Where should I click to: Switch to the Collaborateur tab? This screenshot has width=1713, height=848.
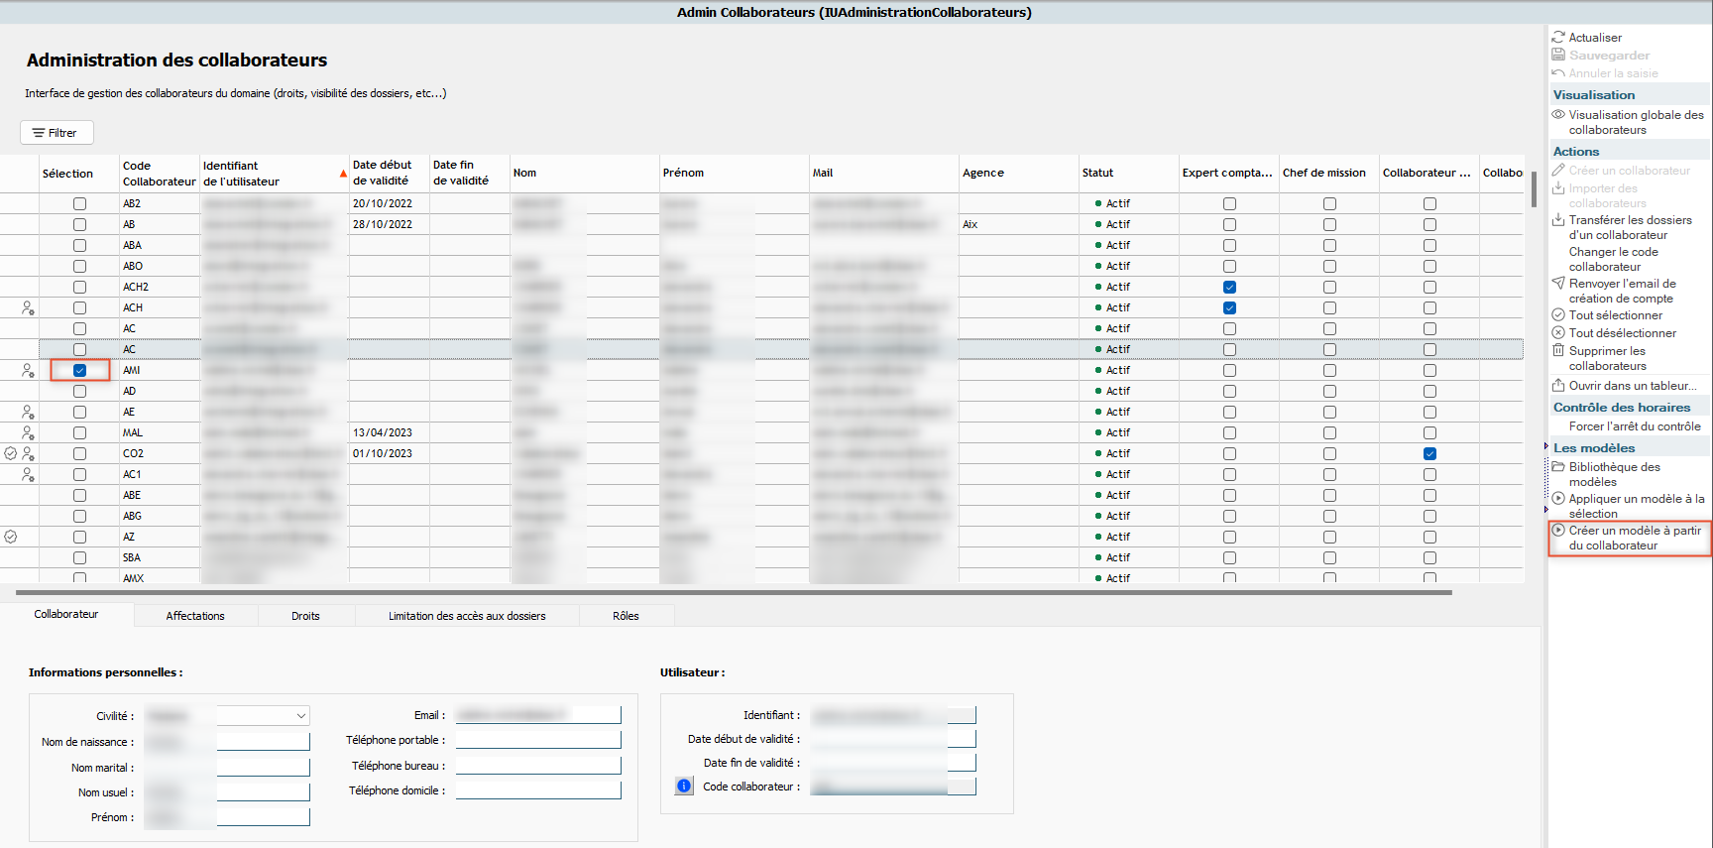(66, 615)
